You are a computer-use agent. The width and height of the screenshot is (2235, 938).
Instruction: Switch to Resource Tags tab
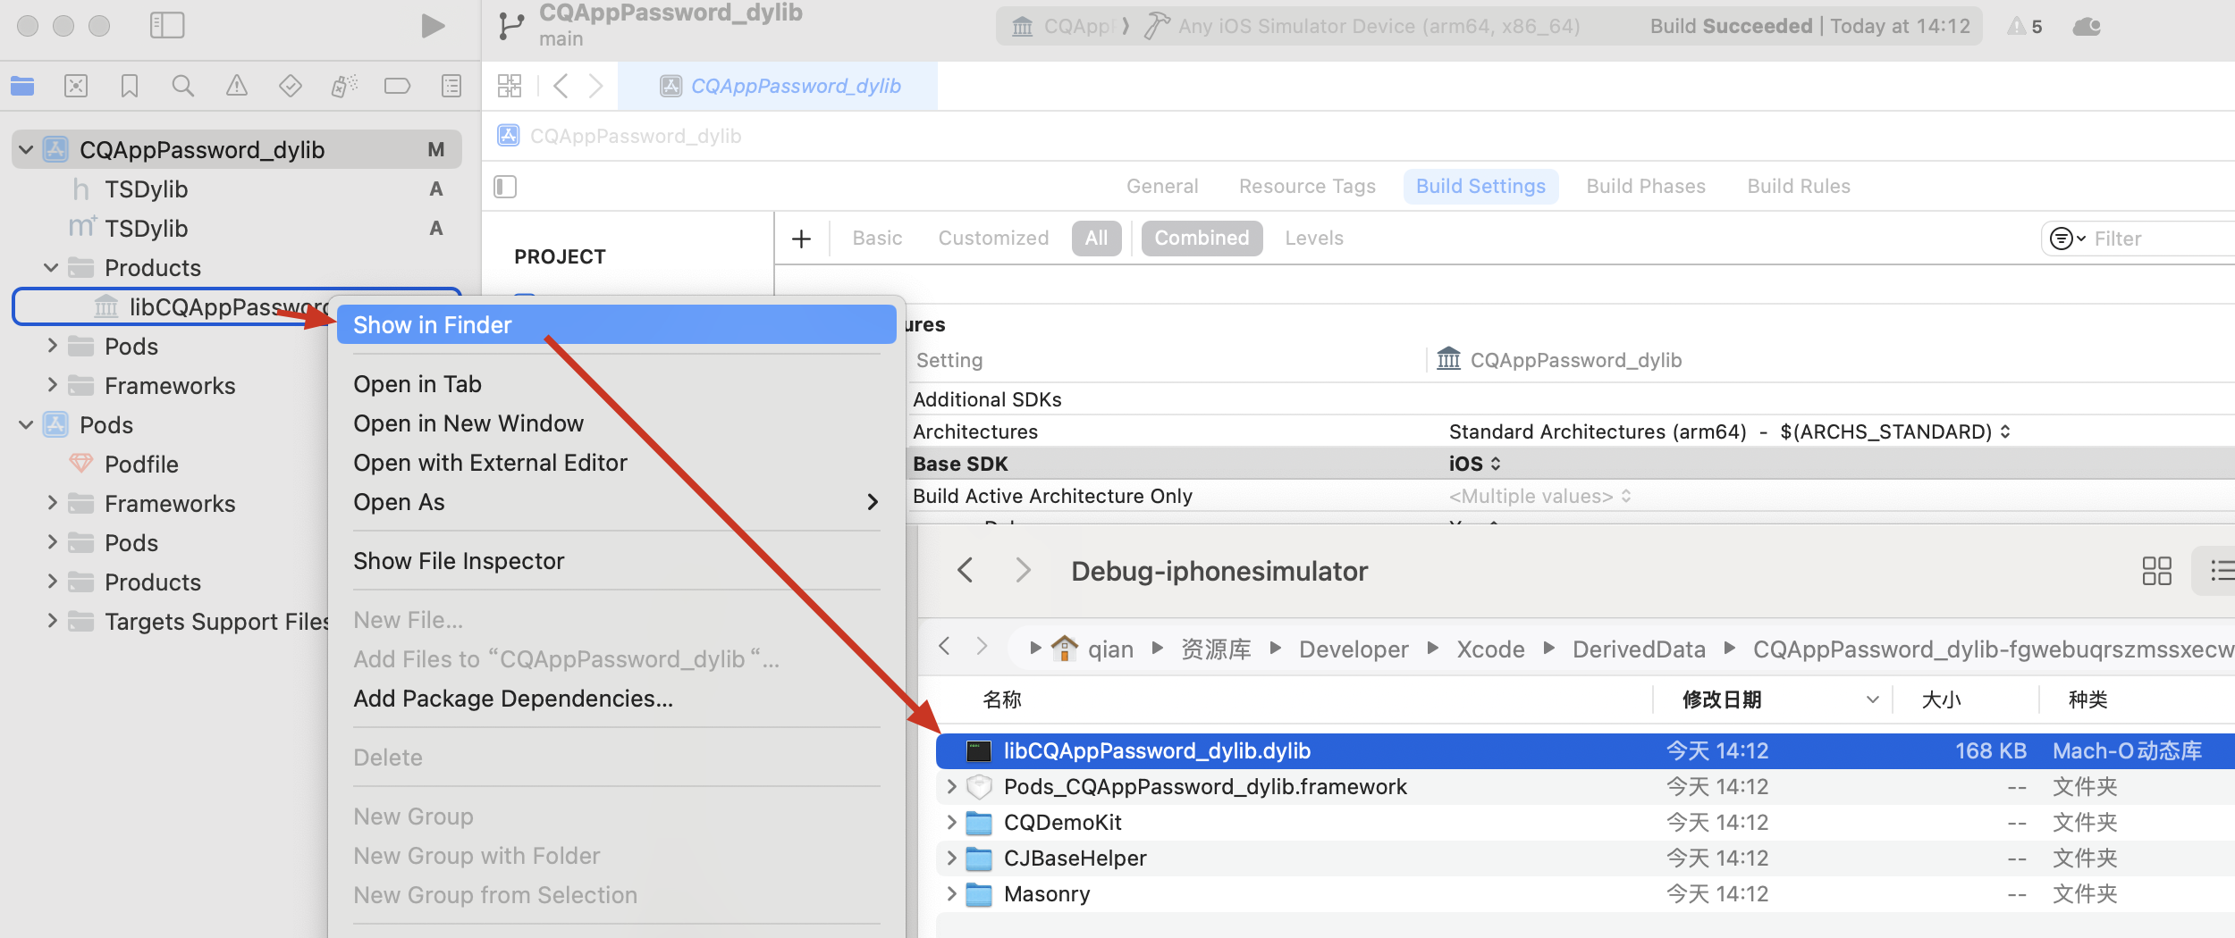(1307, 187)
